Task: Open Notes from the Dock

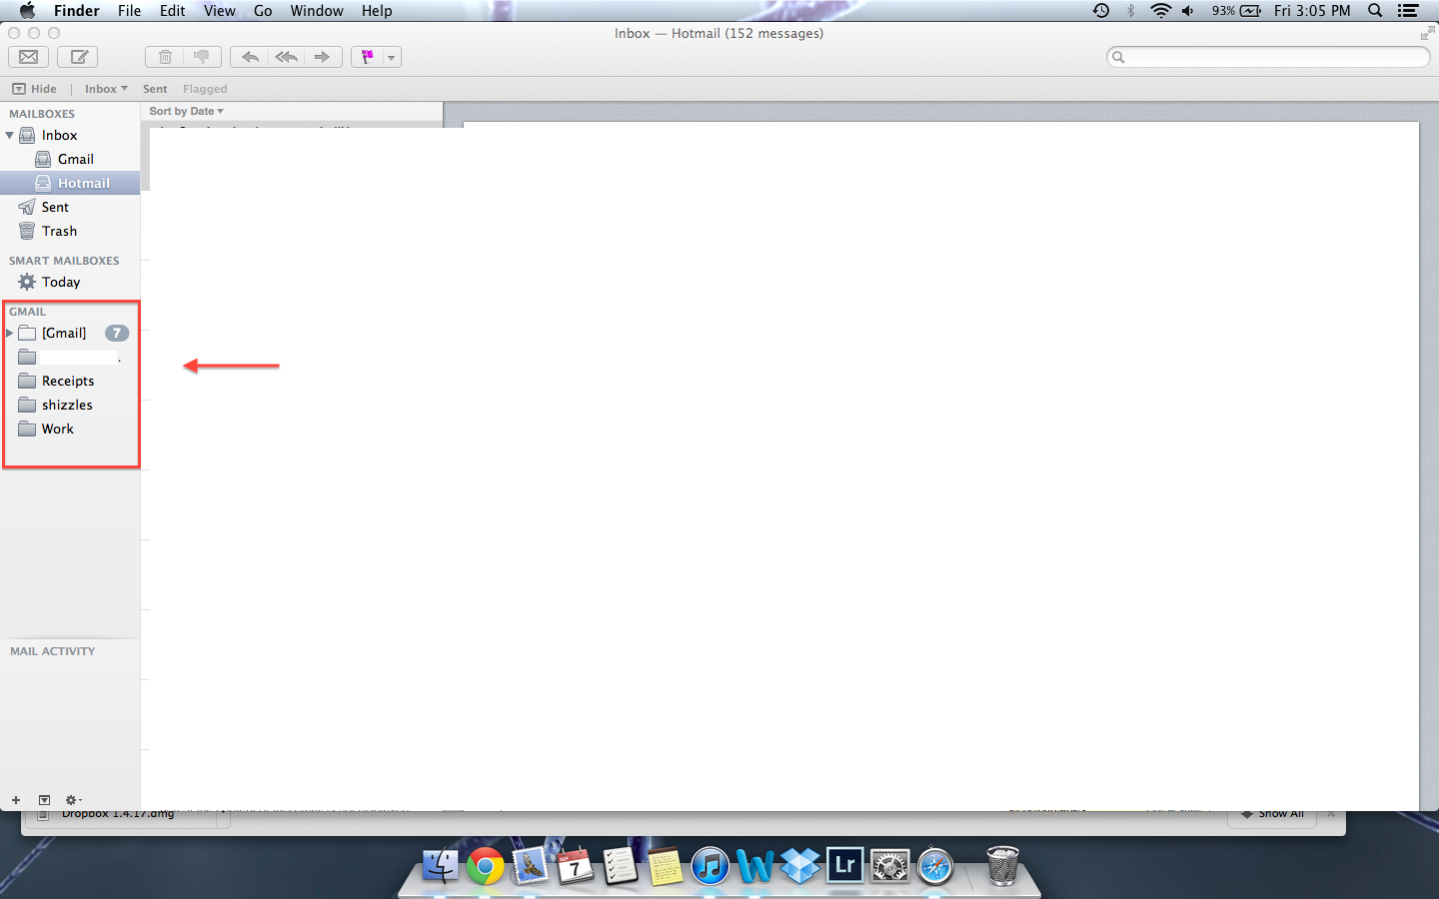Action: click(666, 865)
